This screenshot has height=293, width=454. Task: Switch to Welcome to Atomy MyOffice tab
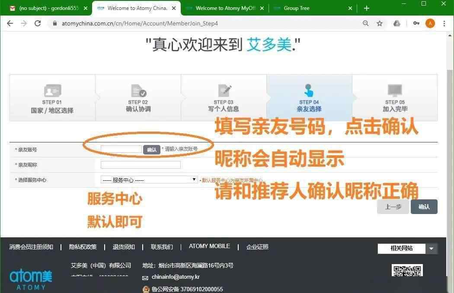click(x=224, y=8)
